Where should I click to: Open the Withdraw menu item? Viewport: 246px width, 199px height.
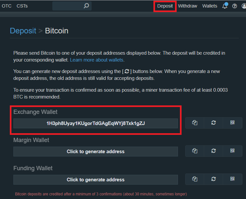click(x=187, y=6)
